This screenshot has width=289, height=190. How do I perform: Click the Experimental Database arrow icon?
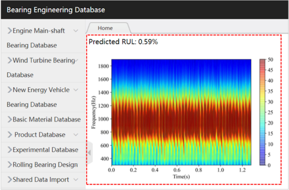click(10, 150)
